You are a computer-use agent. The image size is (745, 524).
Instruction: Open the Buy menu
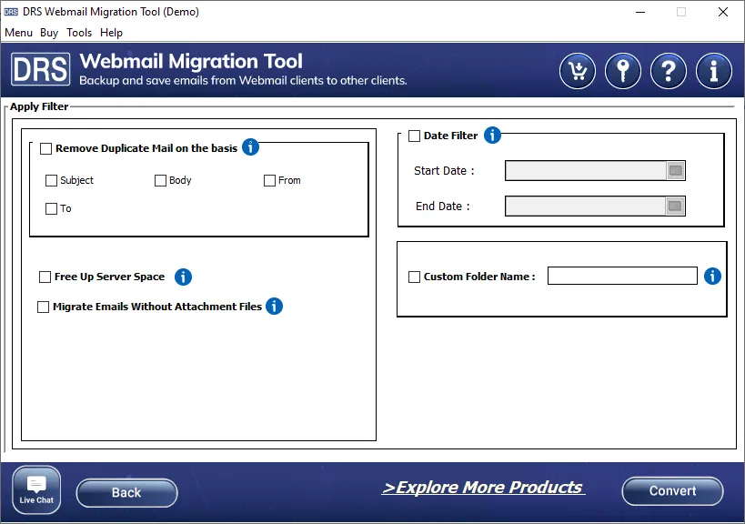pyautogui.click(x=49, y=33)
